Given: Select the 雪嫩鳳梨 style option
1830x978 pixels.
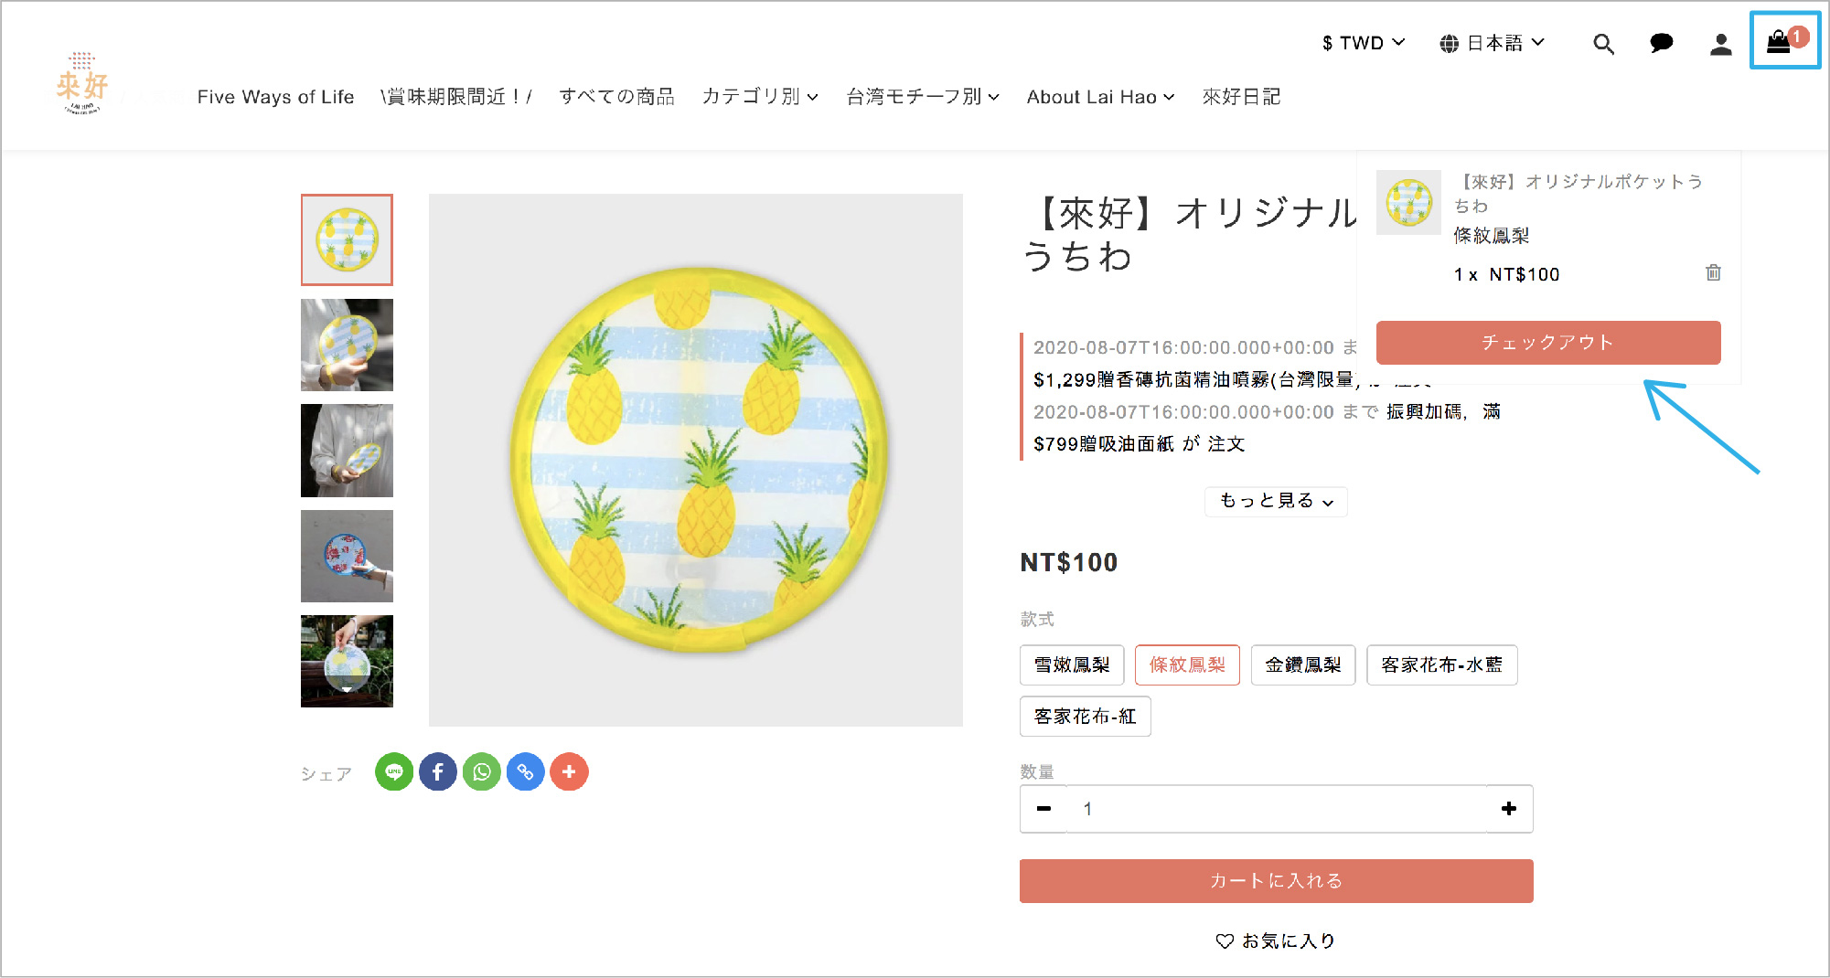Looking at the screenshot, I should 1072,664.
